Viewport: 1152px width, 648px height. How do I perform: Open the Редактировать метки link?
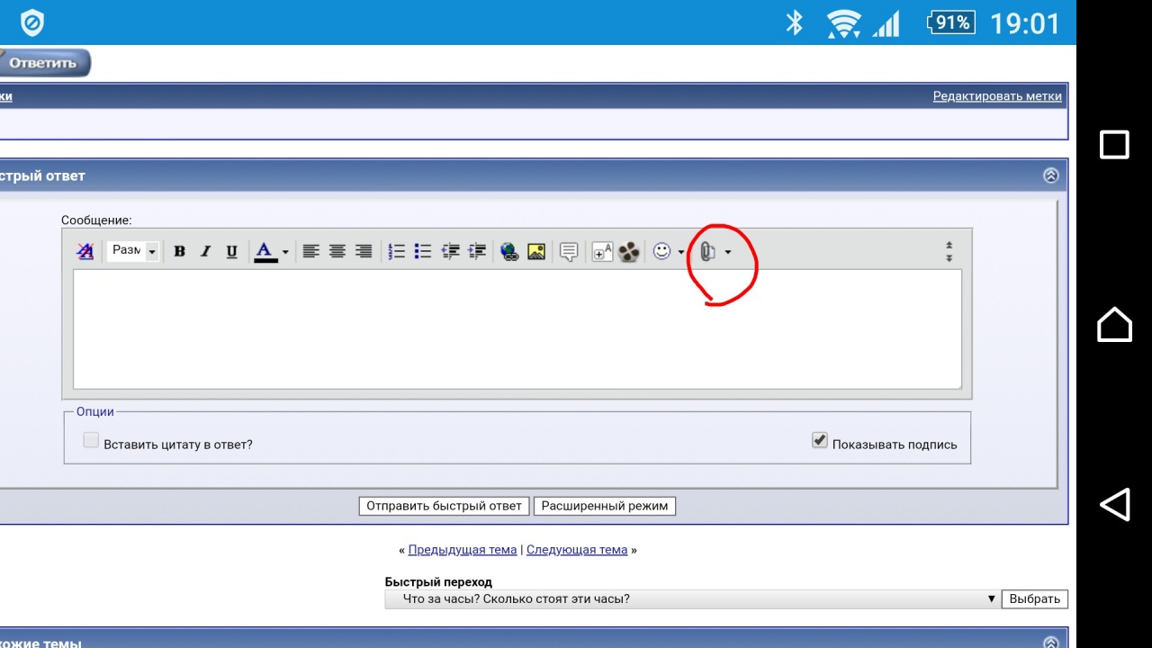(x=997, y=96)
